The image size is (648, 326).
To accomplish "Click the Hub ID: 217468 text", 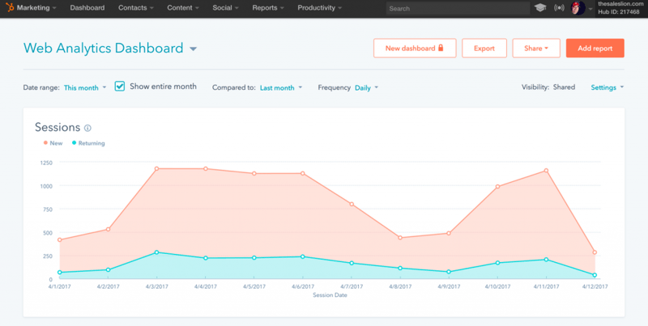I will tap(619, 12).
